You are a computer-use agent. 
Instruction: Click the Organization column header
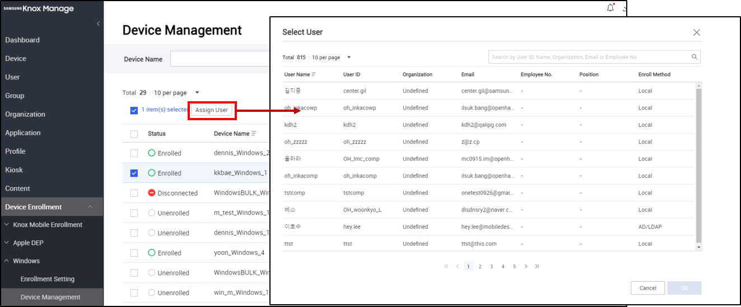(417, 74)
